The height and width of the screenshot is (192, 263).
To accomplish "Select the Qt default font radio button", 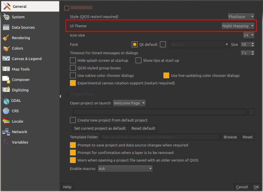I will click(135, 44).
